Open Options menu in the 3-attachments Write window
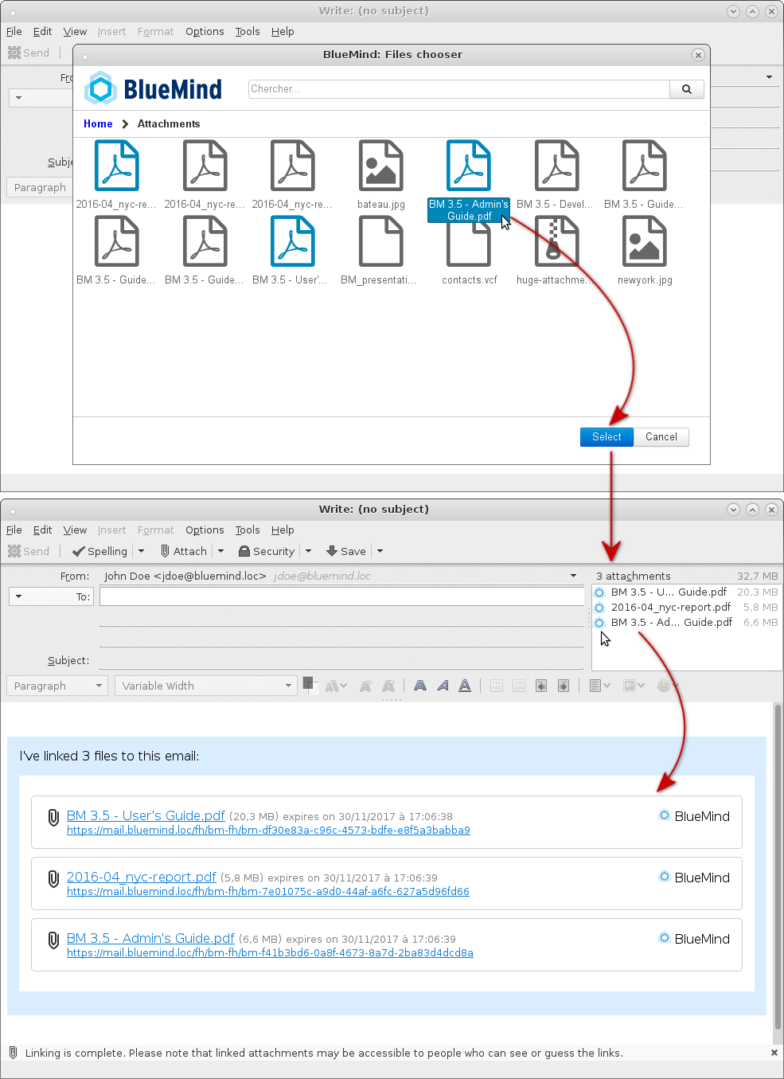This screenshot has height=1079, width=784. [205, 530]
